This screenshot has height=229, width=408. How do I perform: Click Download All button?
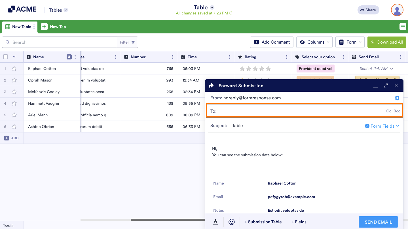[387, 42]
